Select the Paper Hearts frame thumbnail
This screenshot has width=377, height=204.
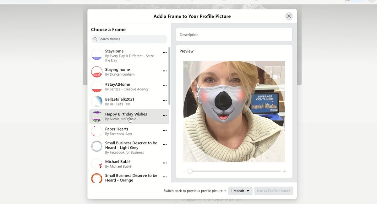(x=97, y=131)
